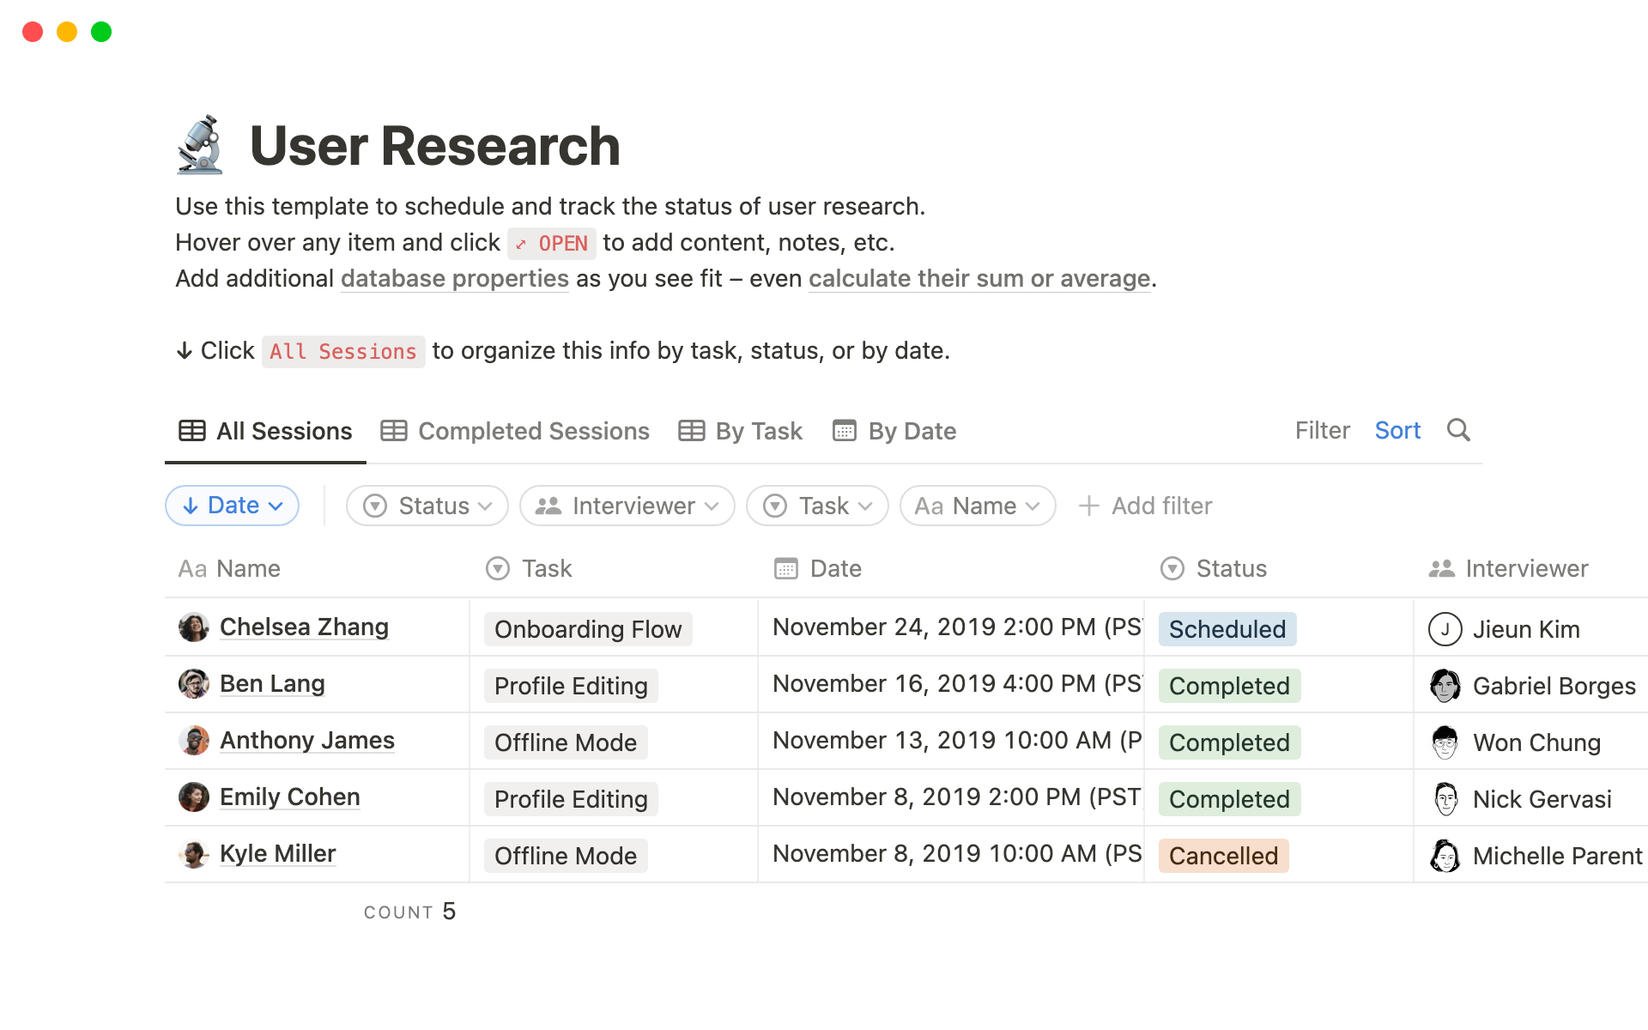Screen dimensions: 1648x1030
Task: Click the Aa icon in the Name column
Action: (x=191, y=568)
